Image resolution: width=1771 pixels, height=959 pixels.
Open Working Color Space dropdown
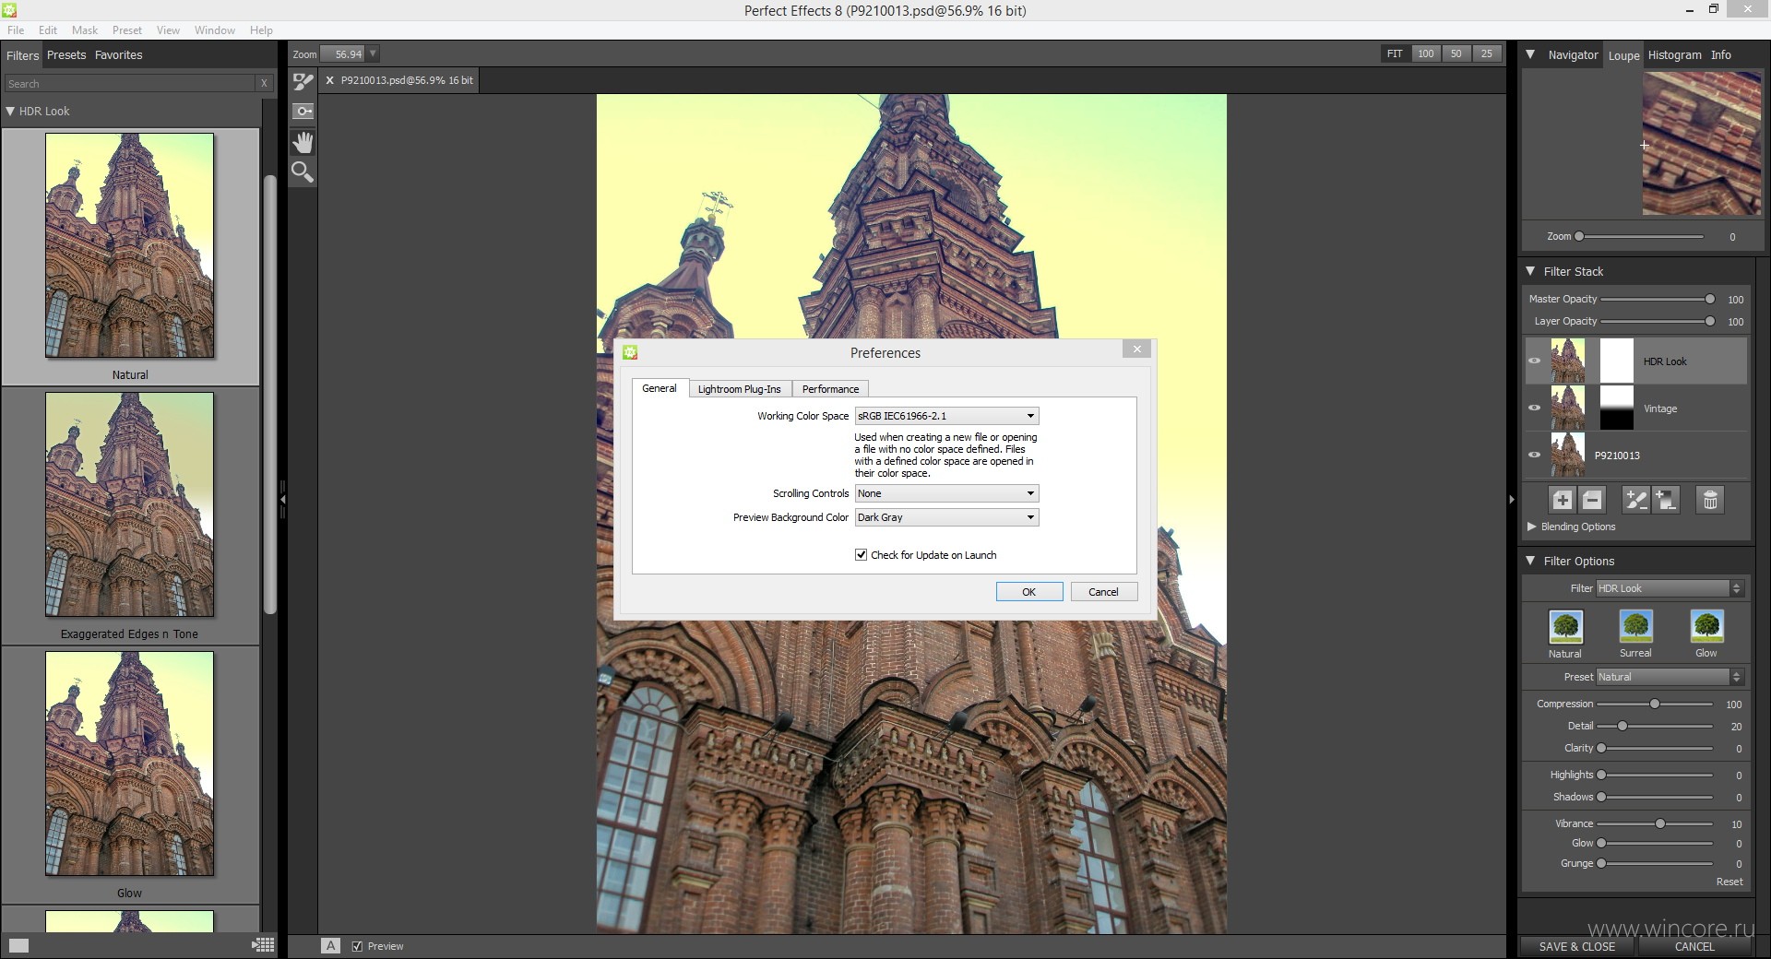(946, 416)
